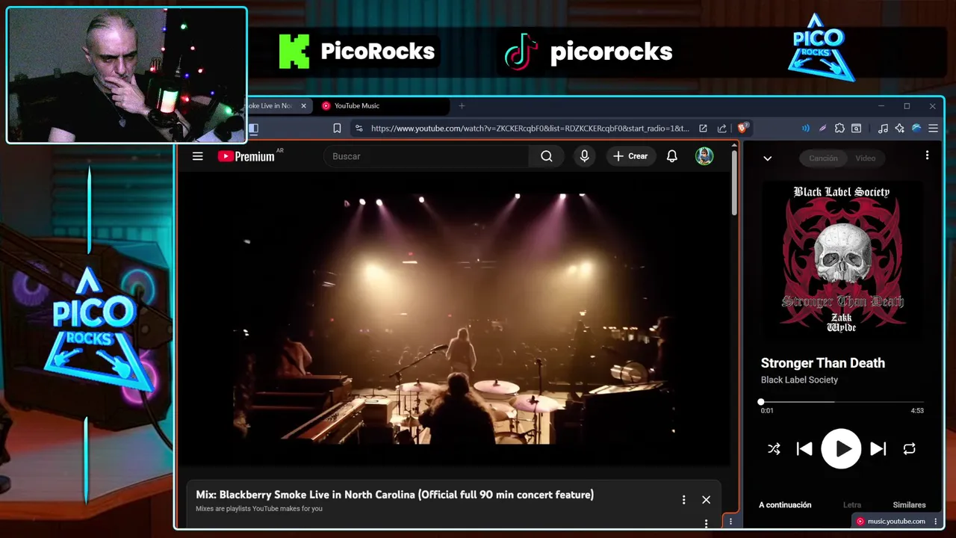The width and height of the screenshot is (956, 538).
Task: Open YouTube notifications bell
Action: (672, 156)
